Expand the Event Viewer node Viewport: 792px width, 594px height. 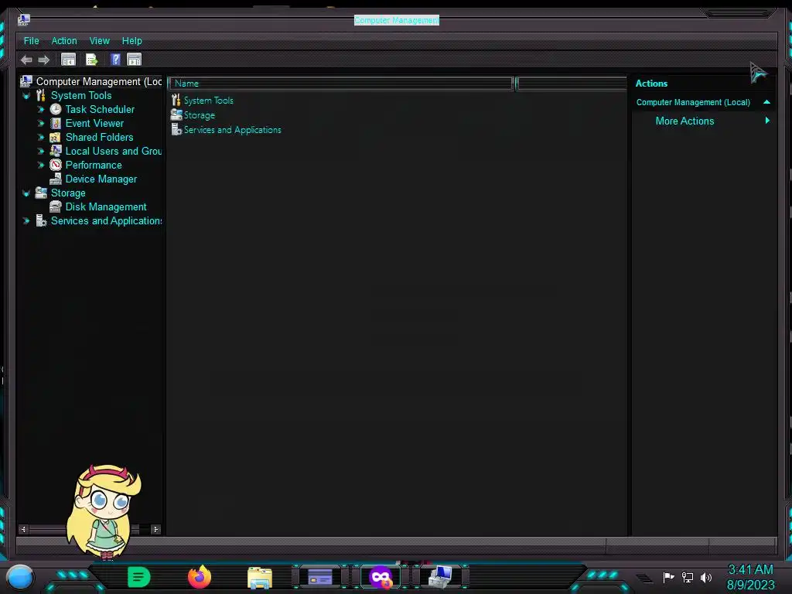tap(41, 123)
